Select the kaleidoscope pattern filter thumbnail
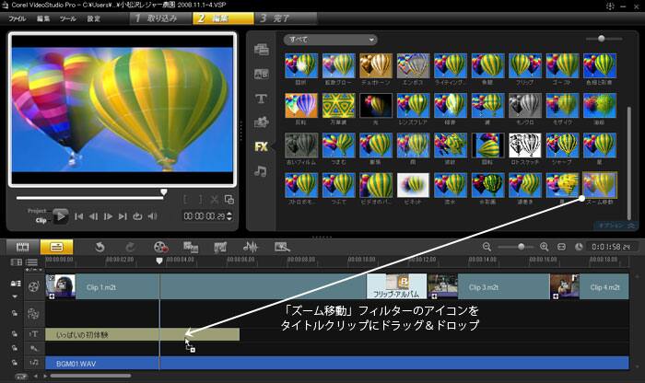Screen dimensions: 645x383 coord(338,106)
